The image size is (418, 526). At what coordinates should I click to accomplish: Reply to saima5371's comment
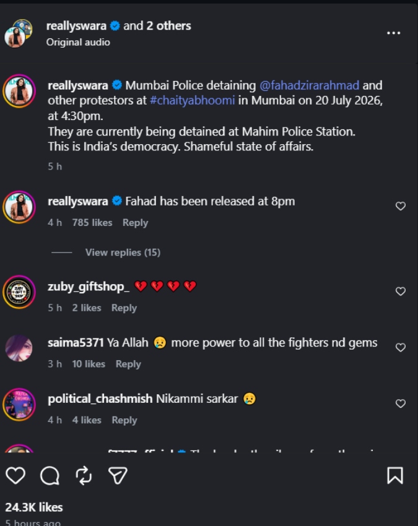tap(128, 364)
